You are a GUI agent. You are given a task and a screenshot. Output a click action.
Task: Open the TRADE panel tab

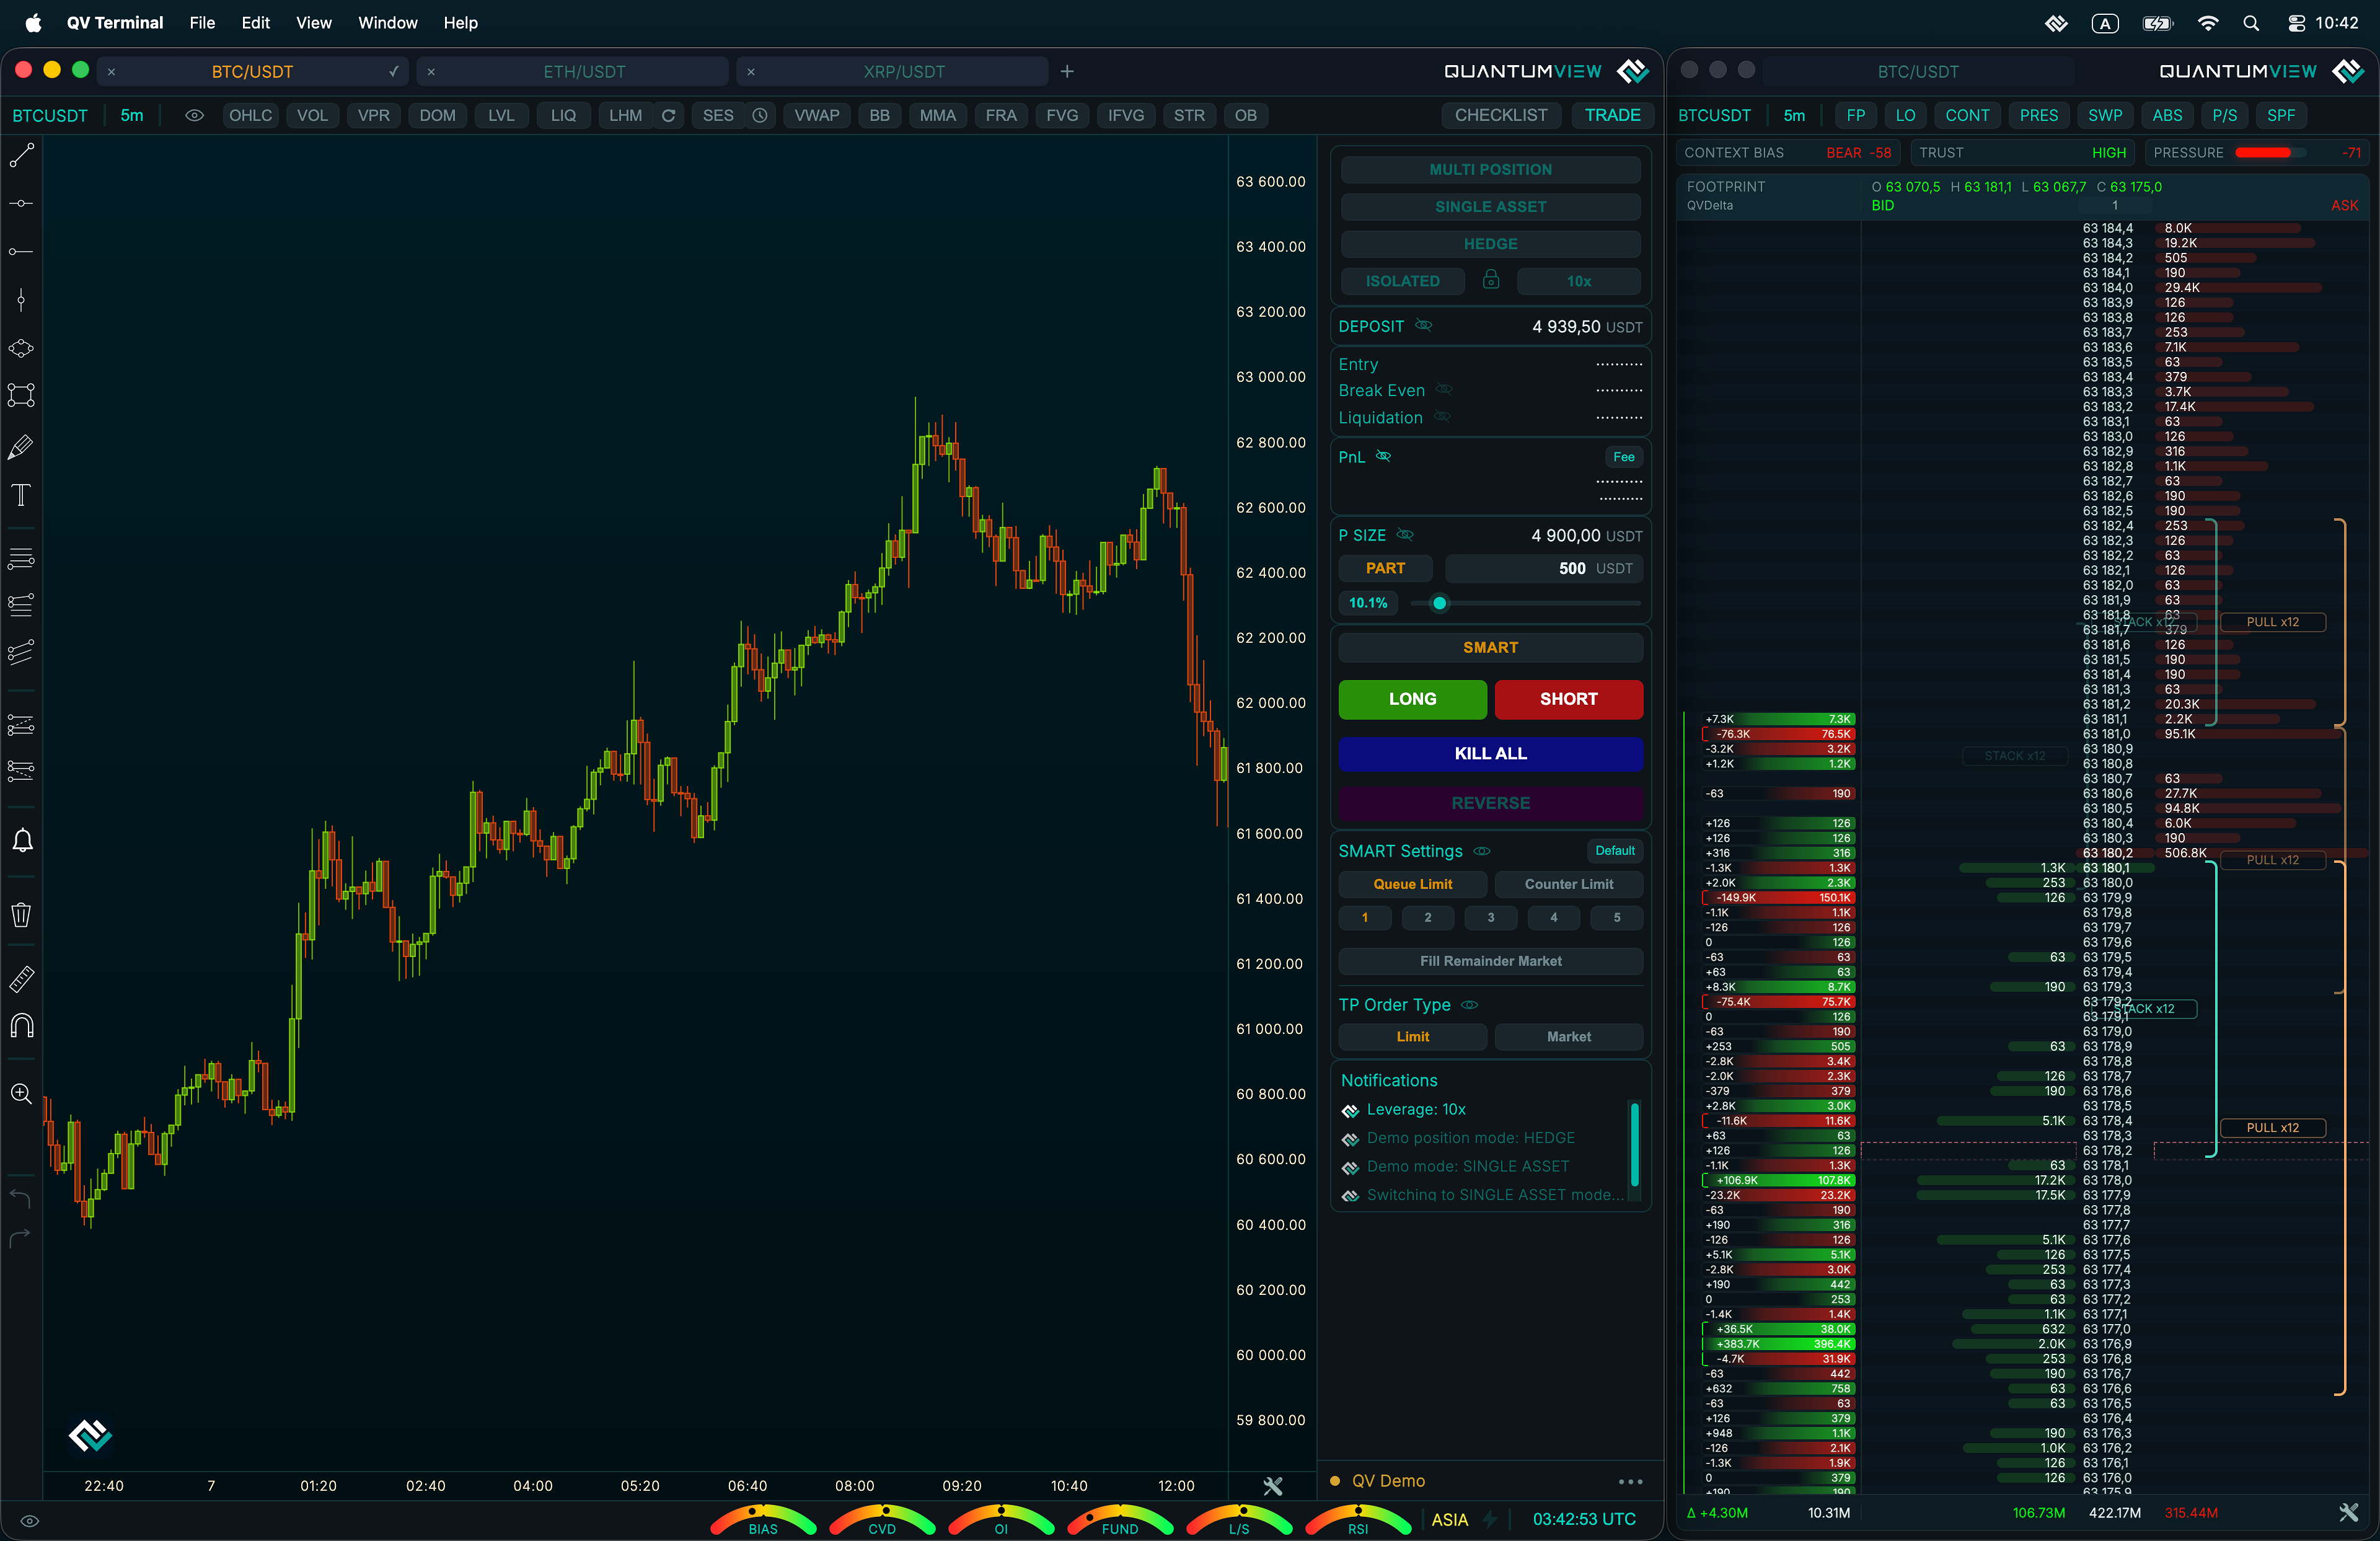click(1612, 116)
